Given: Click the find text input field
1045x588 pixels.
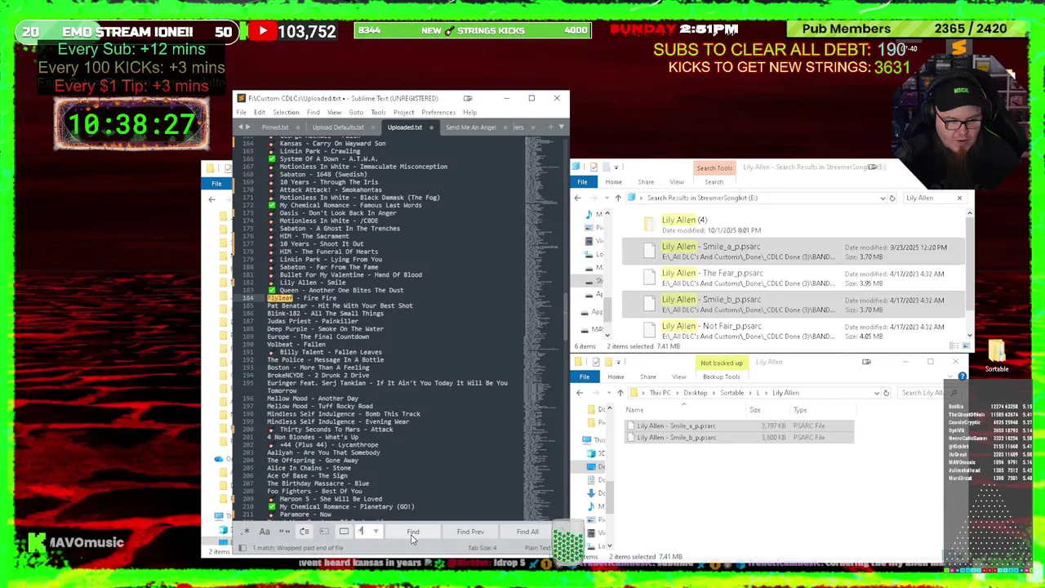Looking at the screenshot, I should (x=362, y=532).
